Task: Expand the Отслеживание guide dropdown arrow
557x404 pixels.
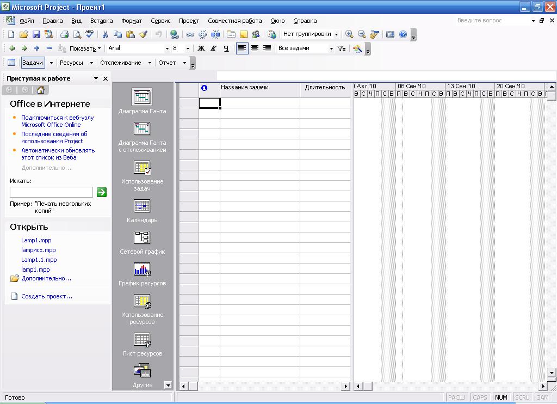Action: pyautogui.click(x=150, y=63)
